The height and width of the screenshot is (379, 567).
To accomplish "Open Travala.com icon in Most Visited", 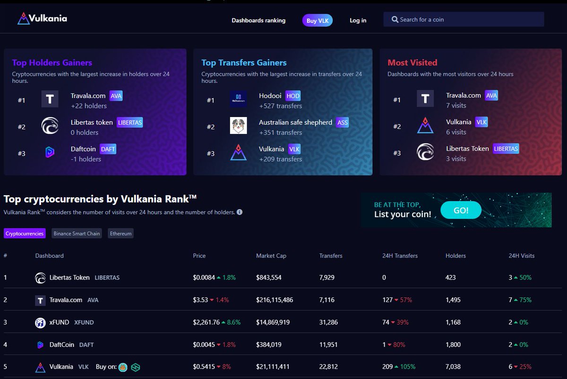I will click(x=425, y=98).
